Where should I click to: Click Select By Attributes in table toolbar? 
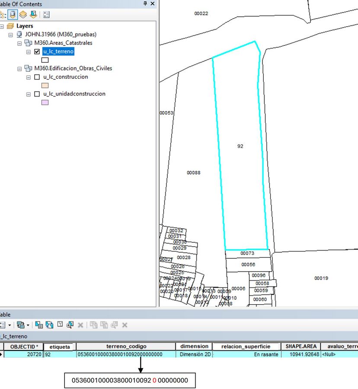point(38,325)
